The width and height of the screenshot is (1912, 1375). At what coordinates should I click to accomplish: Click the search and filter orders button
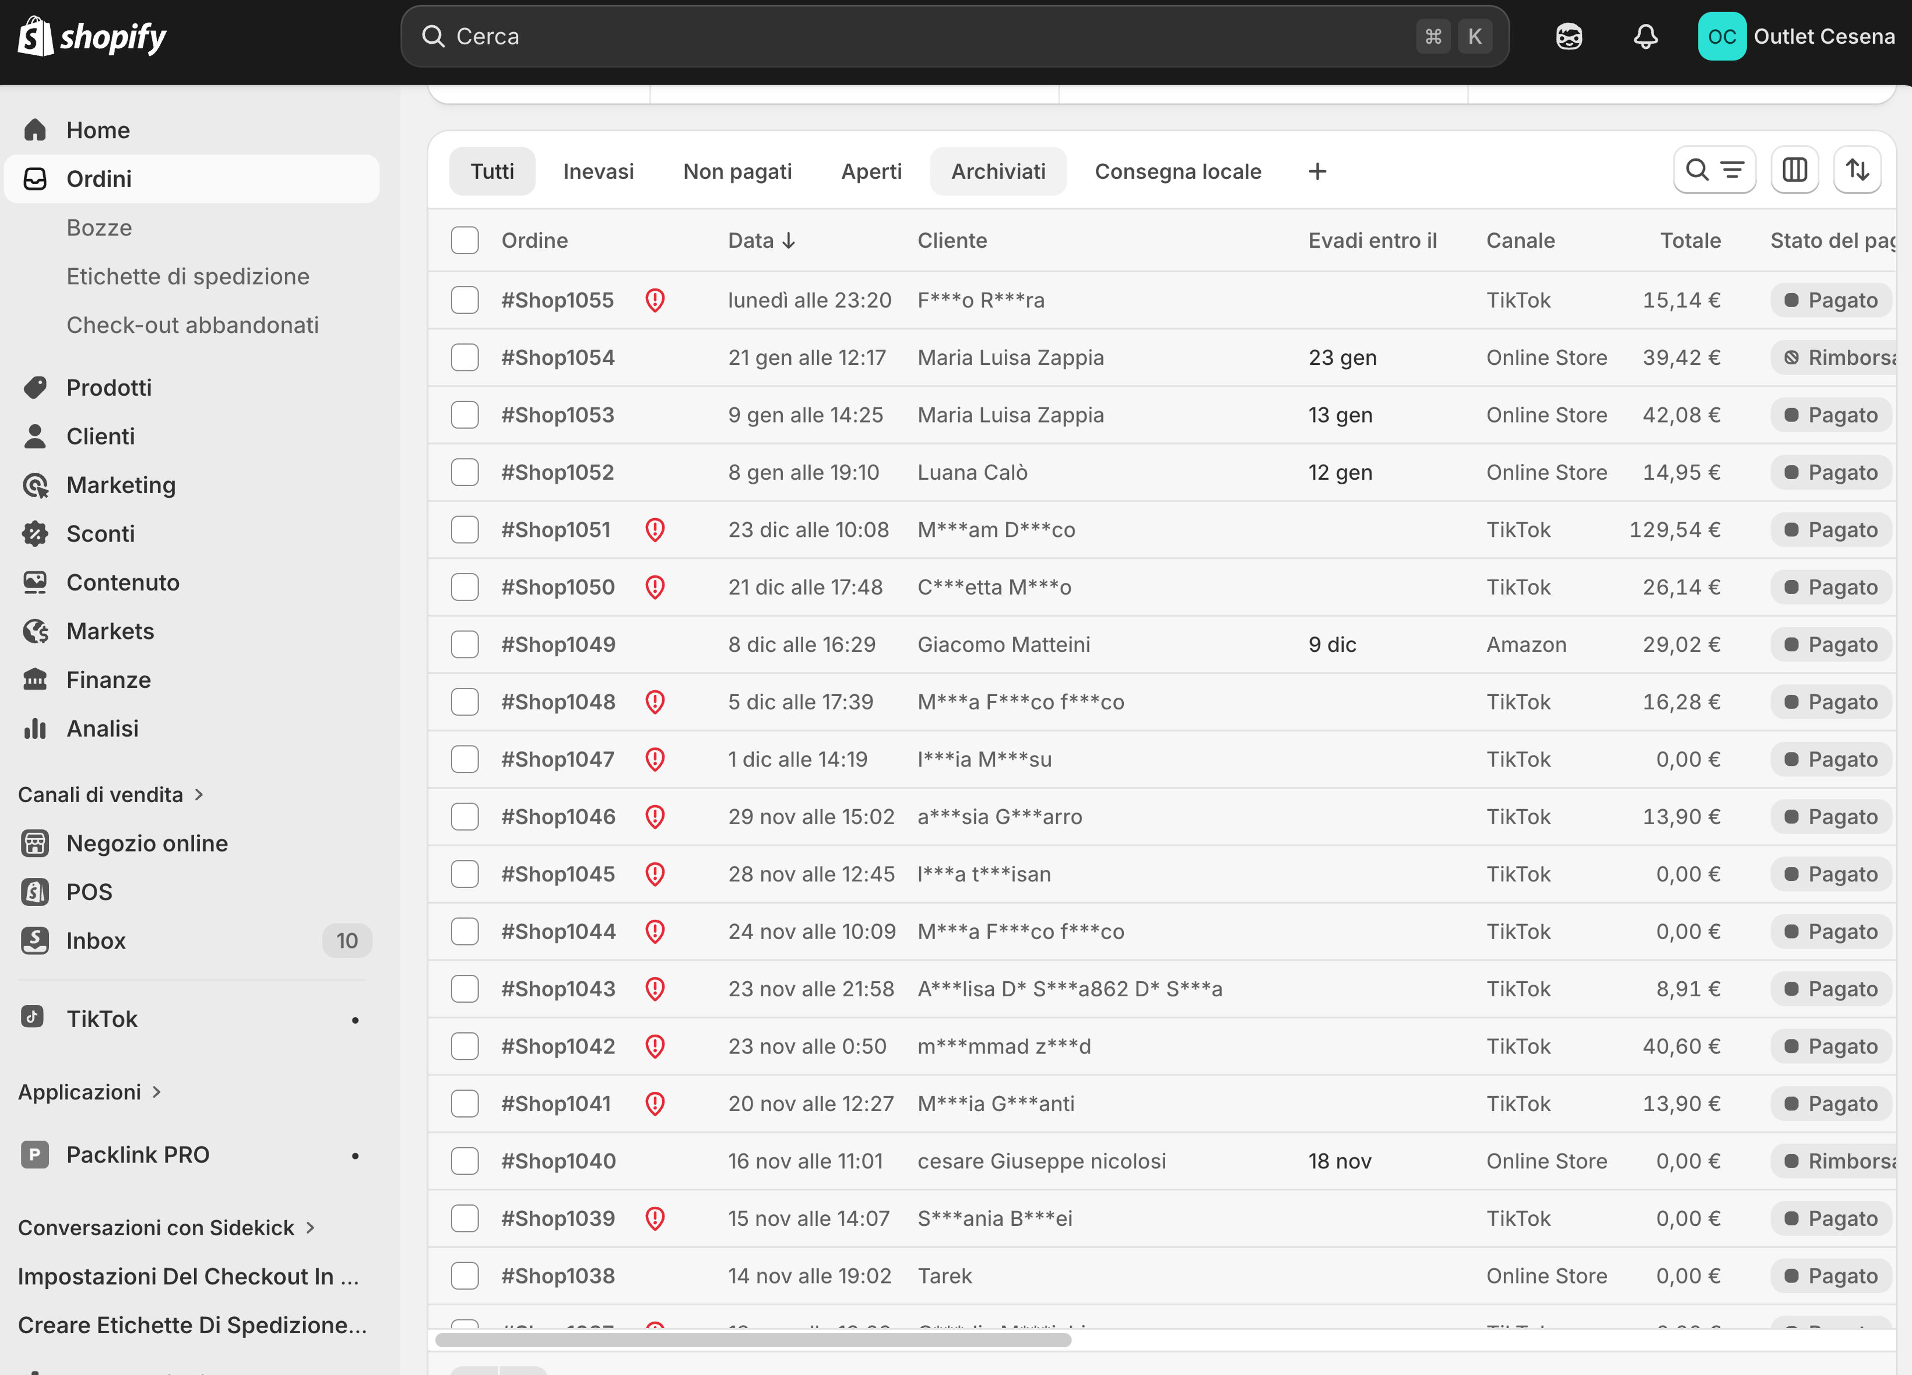pos(1714,170)
